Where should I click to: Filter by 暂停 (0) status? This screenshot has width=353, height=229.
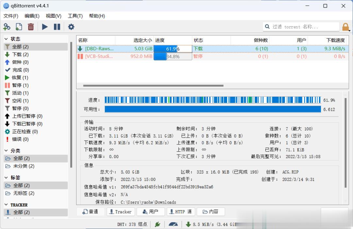coord(36,108)
